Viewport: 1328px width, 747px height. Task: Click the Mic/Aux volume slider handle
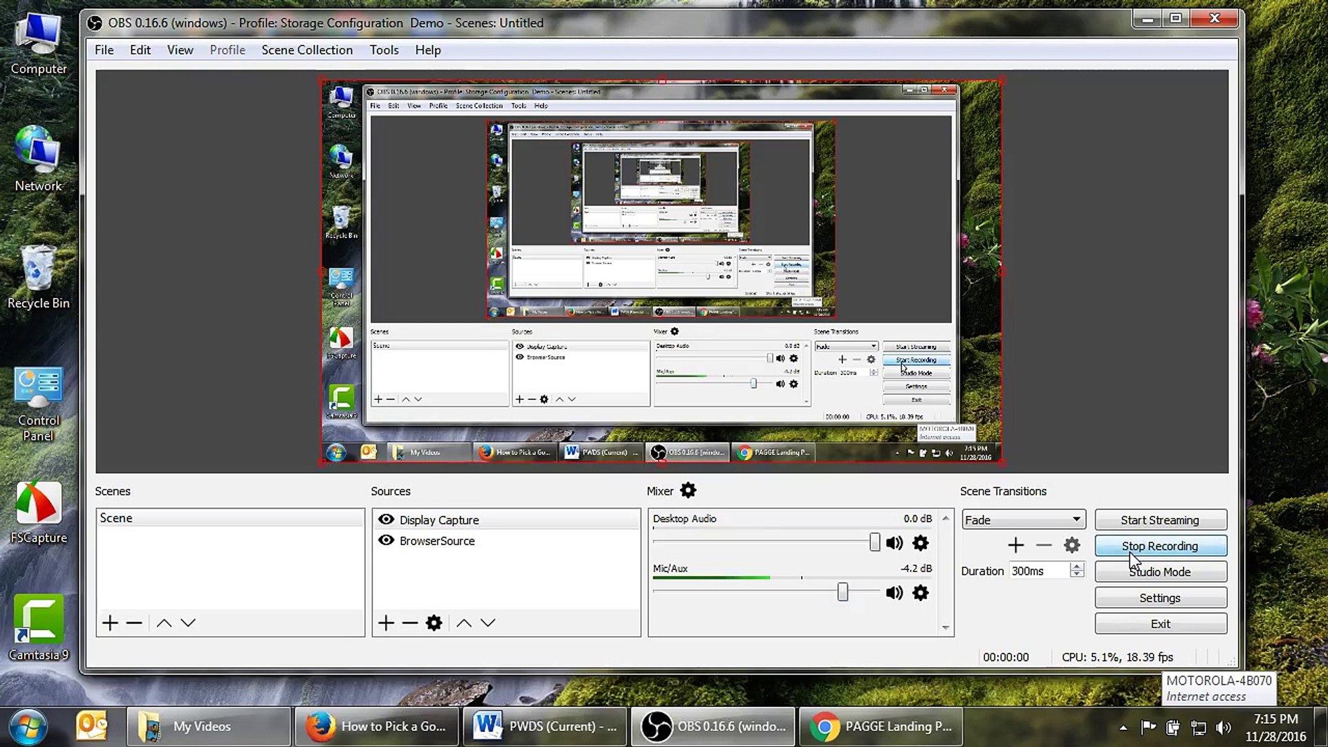[842, 592]
